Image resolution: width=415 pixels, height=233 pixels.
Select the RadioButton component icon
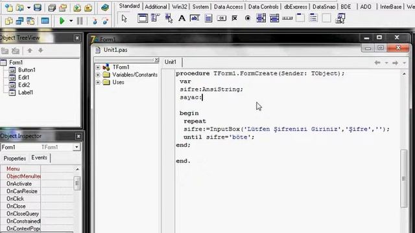point(248,18)
